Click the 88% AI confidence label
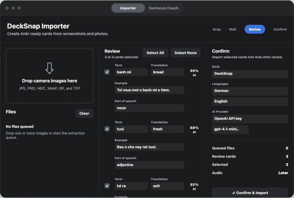The width and height of the screenshot is (294, 198). pos(194,130)
